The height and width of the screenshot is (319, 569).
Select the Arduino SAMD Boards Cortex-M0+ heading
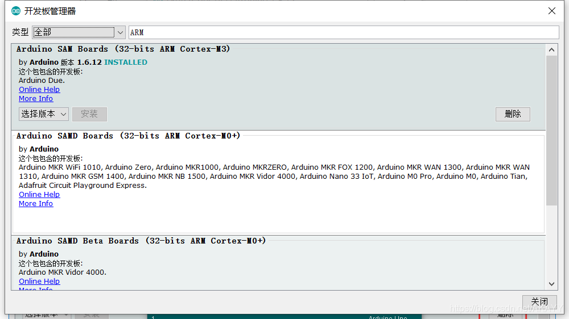tap(129, 136)
